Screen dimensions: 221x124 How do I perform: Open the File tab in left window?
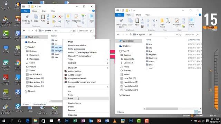25,11
